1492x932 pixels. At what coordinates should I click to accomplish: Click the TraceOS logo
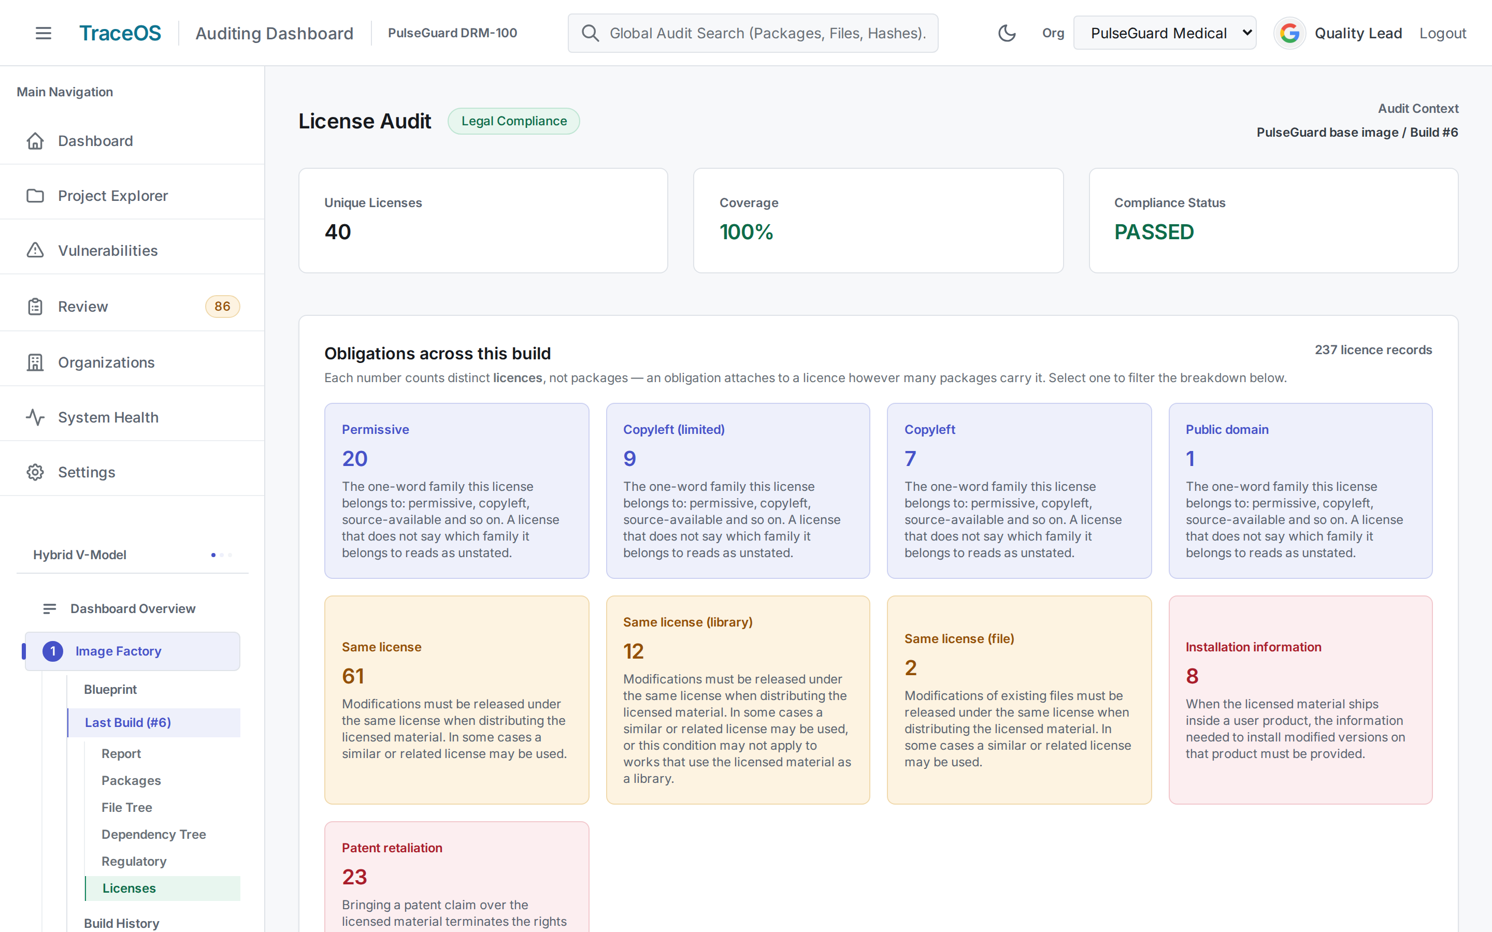[x=120, y=33]
